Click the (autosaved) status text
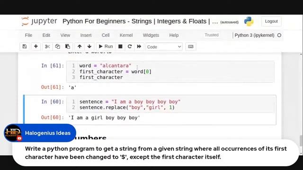 229,22
